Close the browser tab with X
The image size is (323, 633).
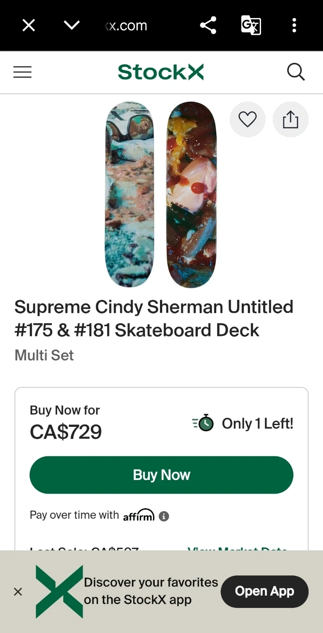pos(29,26)
